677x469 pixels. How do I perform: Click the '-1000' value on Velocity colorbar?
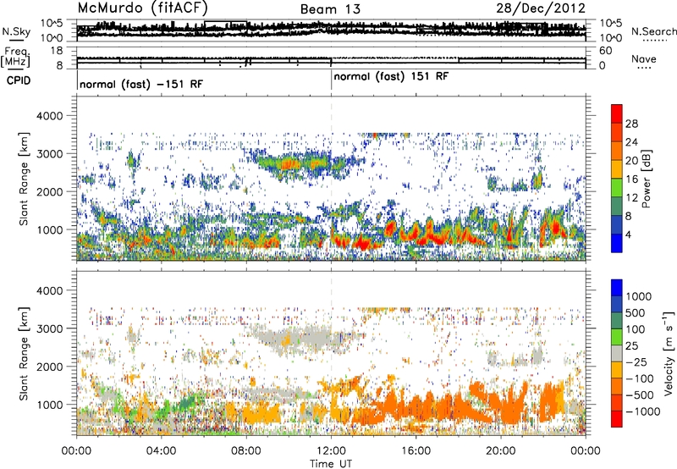pos(642,411)
